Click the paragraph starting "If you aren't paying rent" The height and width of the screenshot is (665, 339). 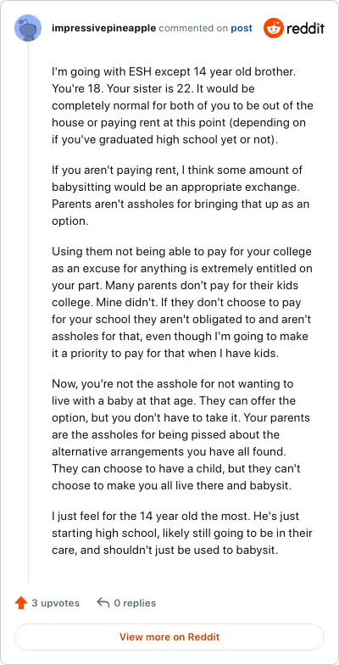pos(181,195)
